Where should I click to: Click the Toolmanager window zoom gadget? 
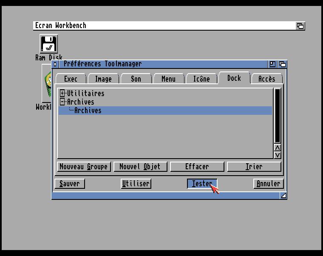[272, 64]
